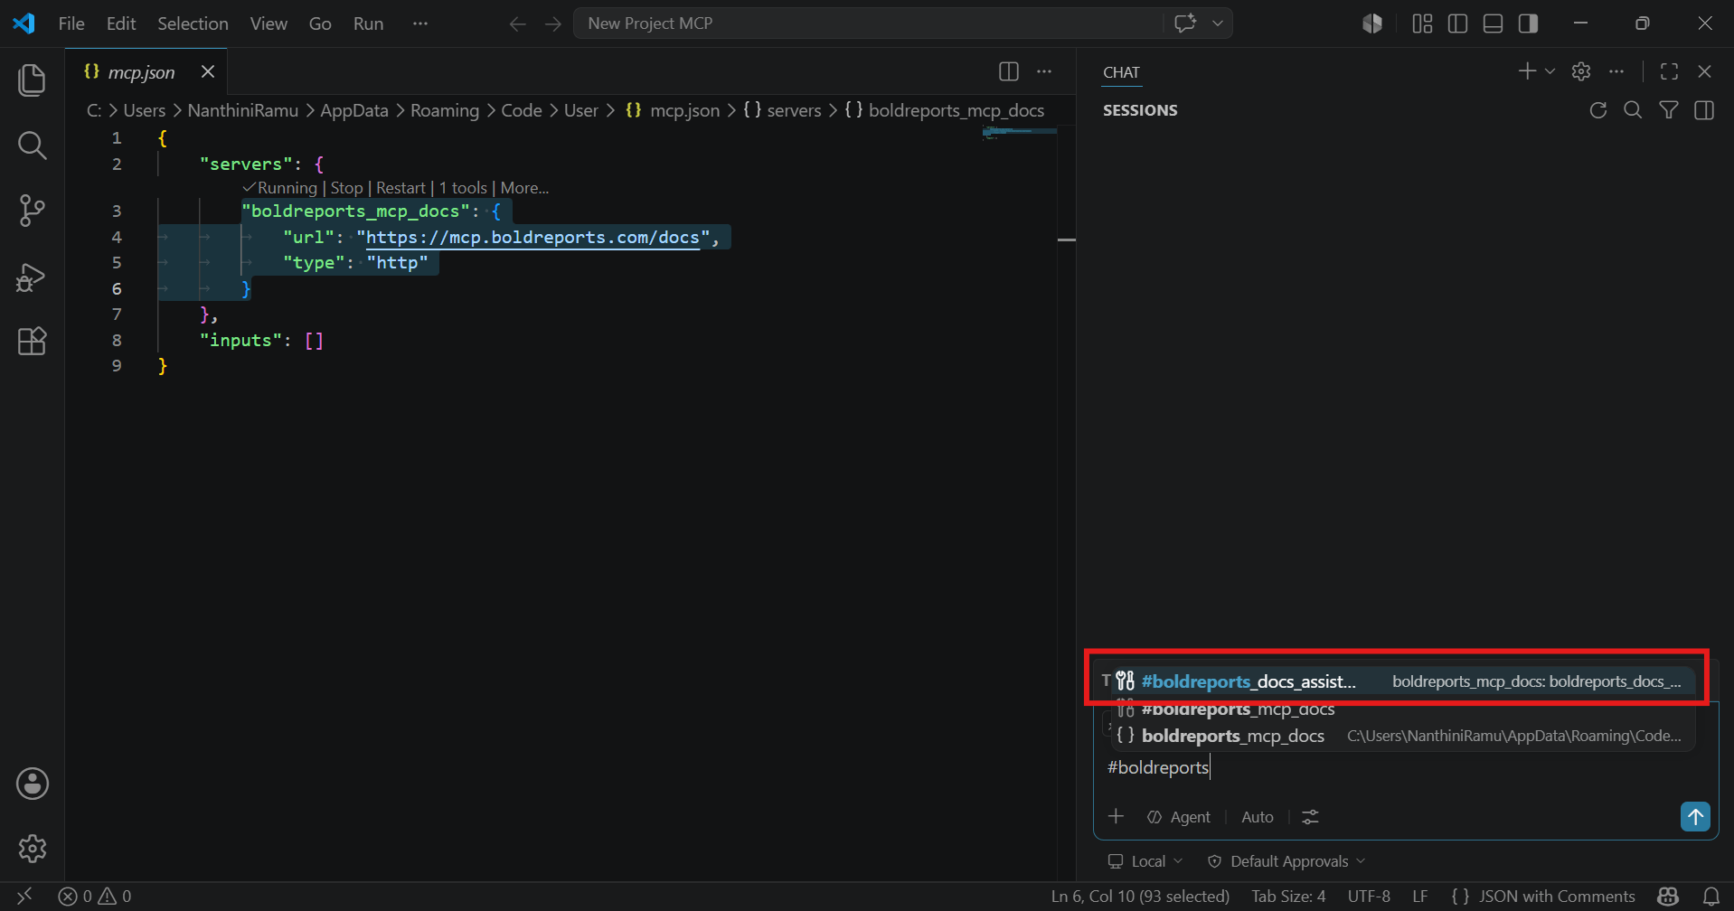Image resolution: width=1734 pixels, height=911 pixels.
Task: Add context with the plus in the chat input
Action: 1117,816
